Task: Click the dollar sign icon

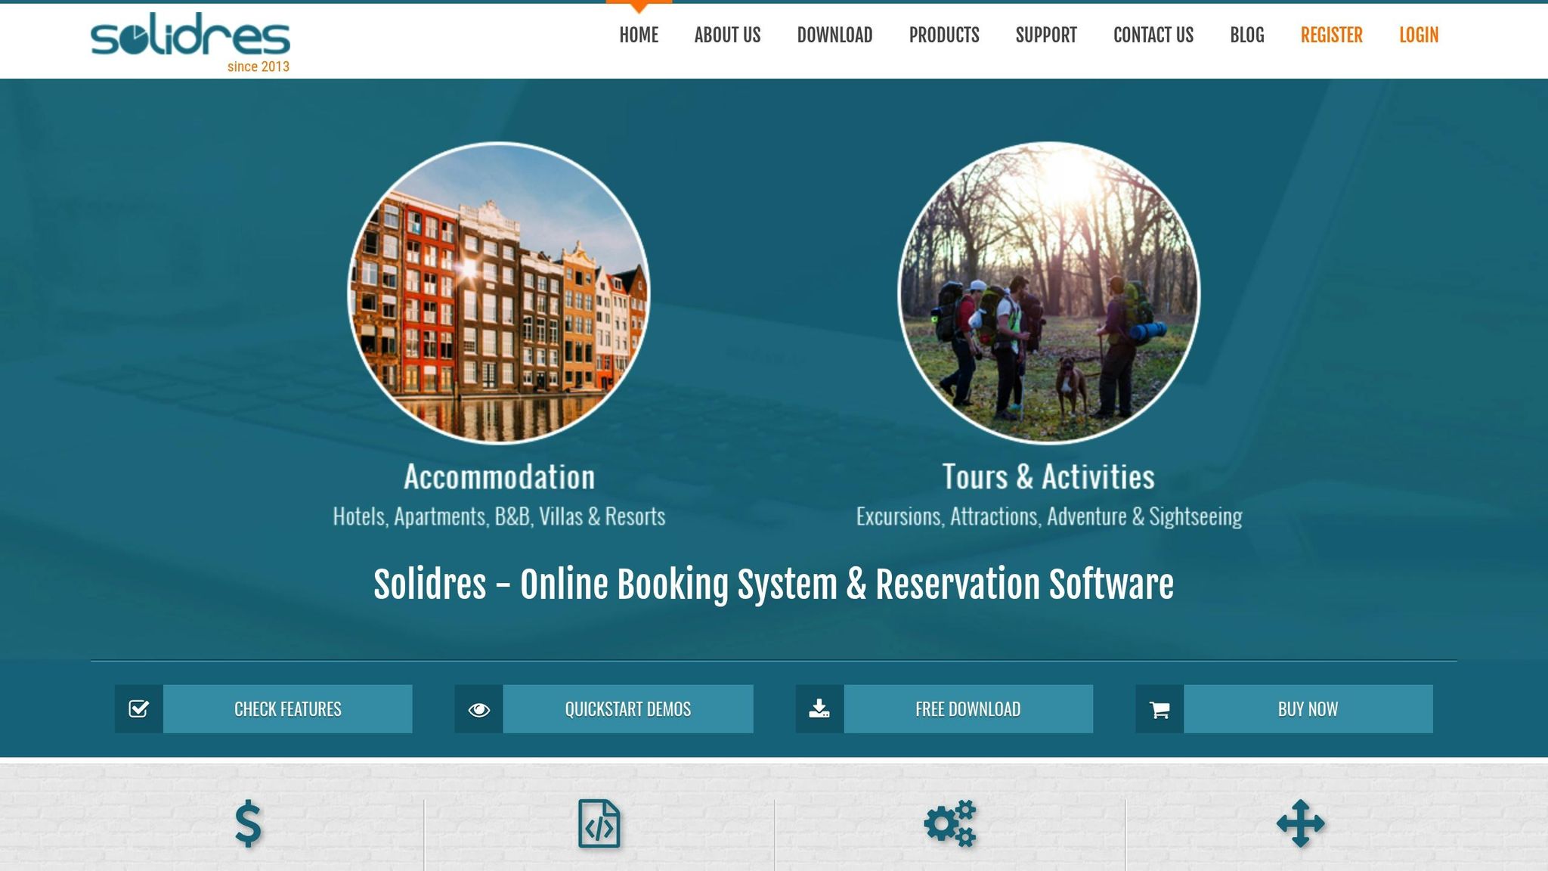Action: coord(248,824)
